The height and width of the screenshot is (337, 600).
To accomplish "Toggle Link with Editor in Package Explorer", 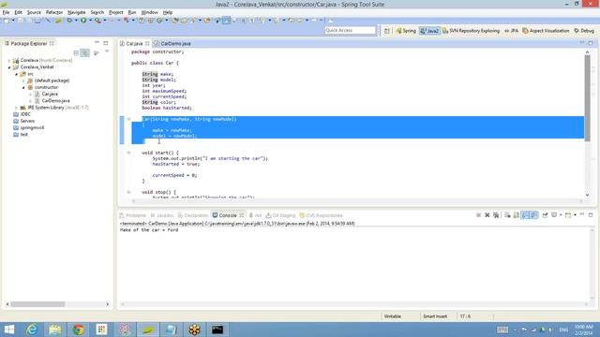I will coord(85,52).
